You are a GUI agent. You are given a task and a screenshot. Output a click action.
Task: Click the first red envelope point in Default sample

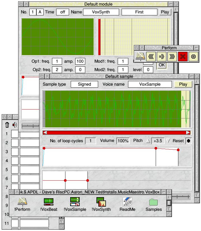(x=44, y=148)
